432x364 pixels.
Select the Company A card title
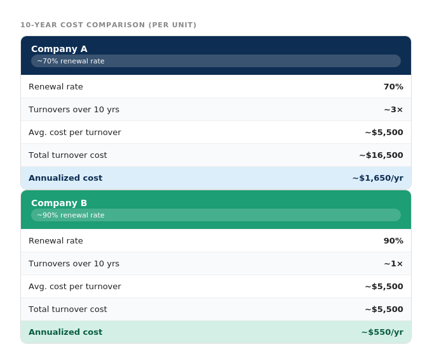point(59,49)
